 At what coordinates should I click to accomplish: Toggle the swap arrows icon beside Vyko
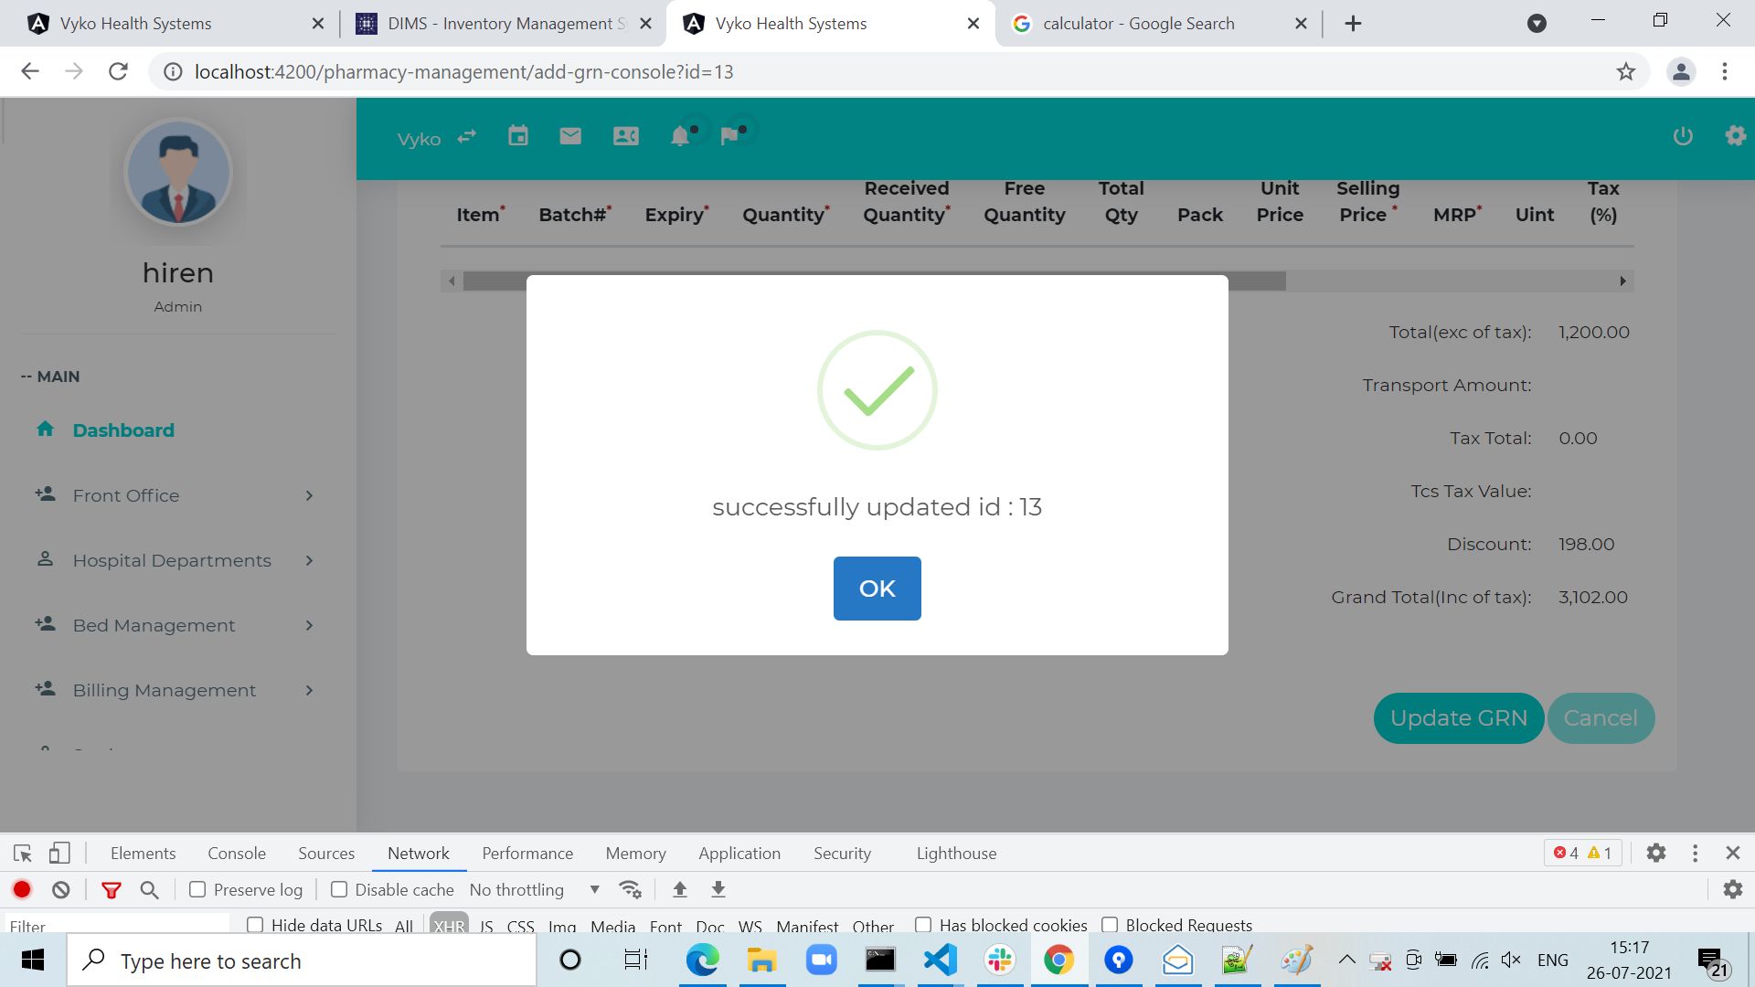[467, 136]
